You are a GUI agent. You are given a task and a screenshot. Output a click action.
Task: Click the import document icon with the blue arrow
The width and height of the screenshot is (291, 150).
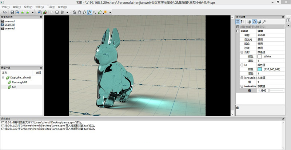coord(40,12)
